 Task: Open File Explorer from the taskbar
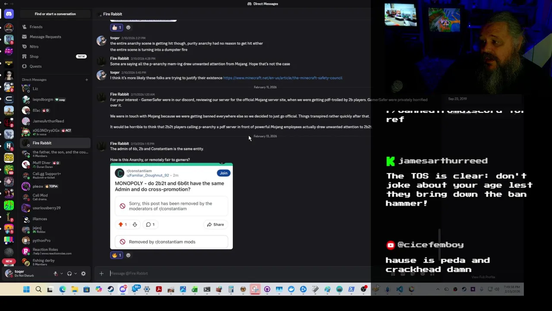pos(75,289)
